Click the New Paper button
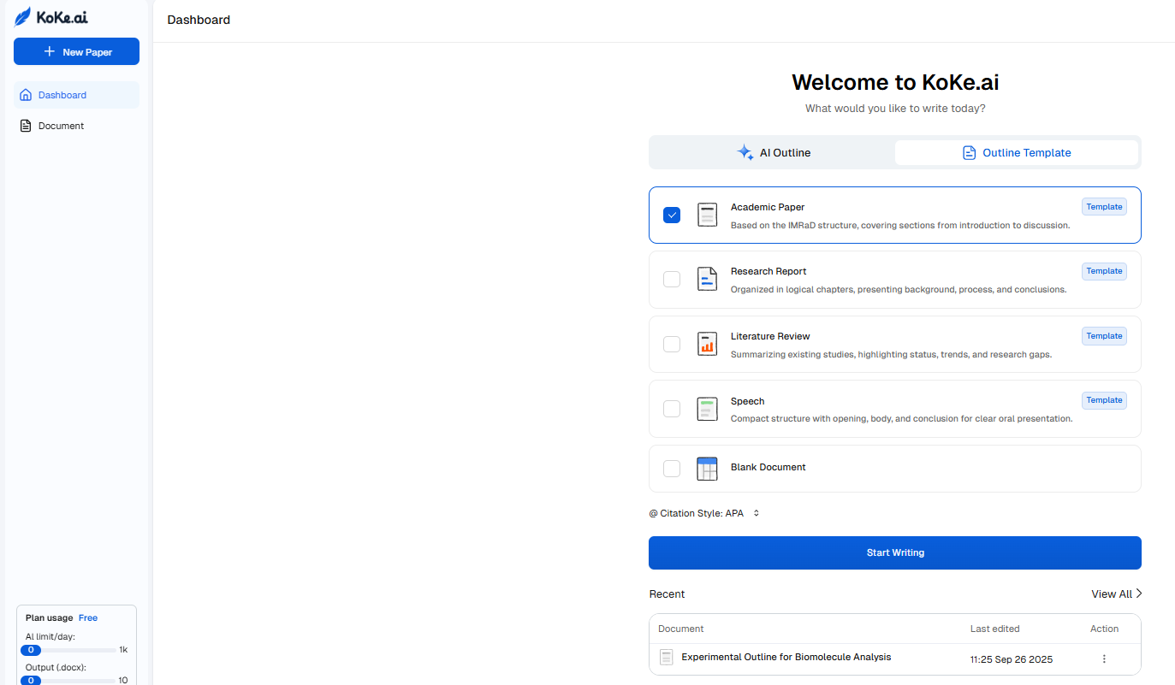This screenshot has height=685, width=1175. coord(76,51)
